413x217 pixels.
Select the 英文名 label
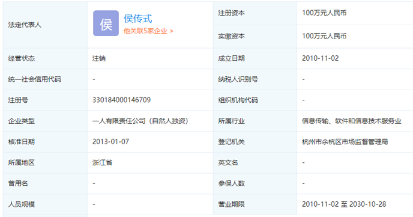click(x=228, y=162)
